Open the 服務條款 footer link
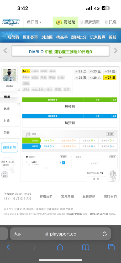 click(89, 196)
